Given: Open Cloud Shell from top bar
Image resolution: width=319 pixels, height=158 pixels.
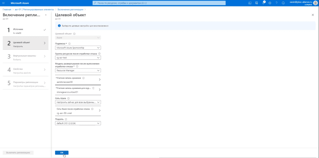Looking at the screenshot, I should pos(250,3).
